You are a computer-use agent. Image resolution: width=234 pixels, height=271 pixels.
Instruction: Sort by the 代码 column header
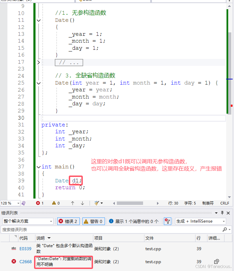[24, 238]
